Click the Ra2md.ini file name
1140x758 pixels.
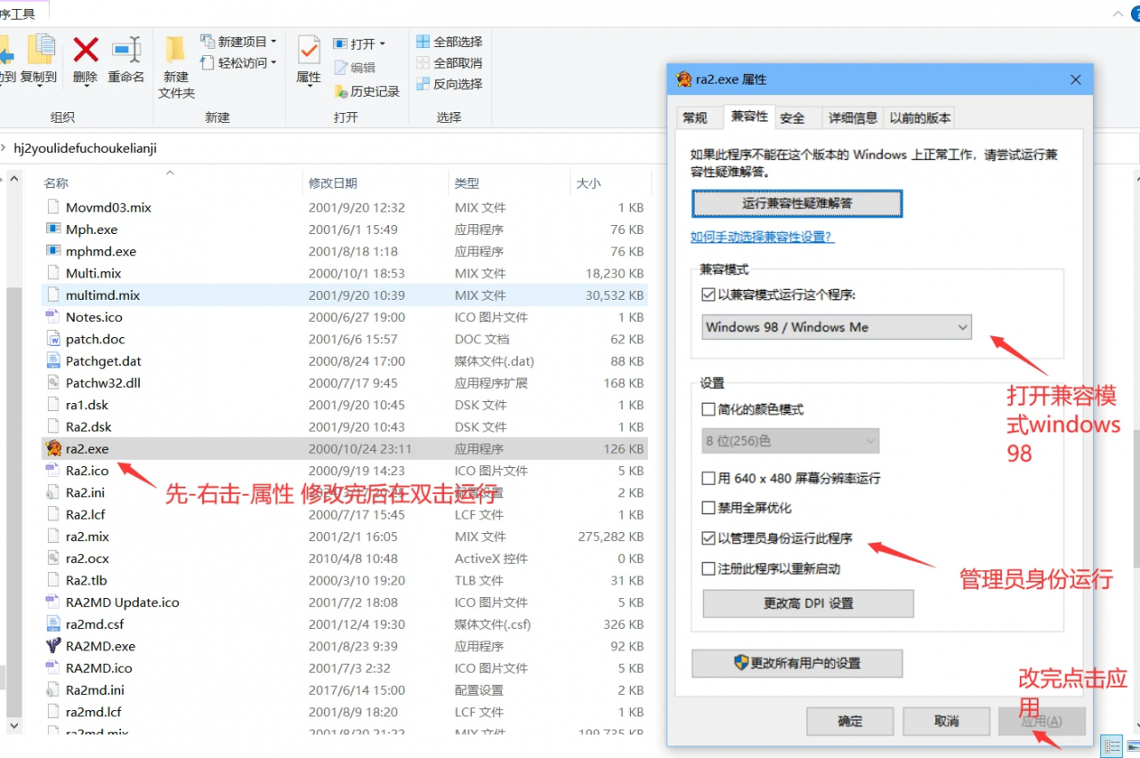point(94,689)
